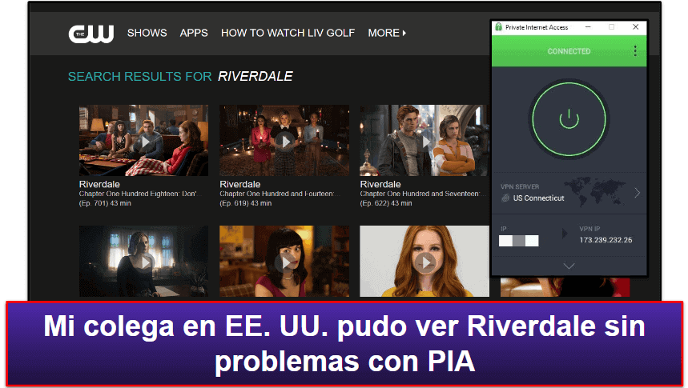This screenshot has height=388, width=688.
Task: Toggle the PIA VPN power button
Action: (569, 119)
